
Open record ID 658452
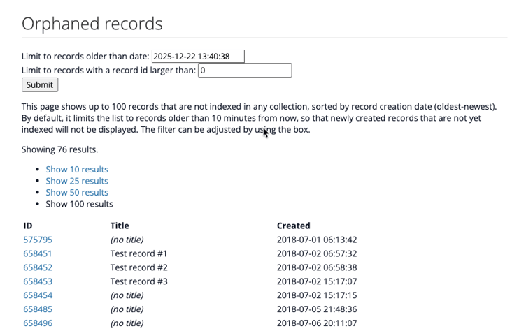(38, 267)
